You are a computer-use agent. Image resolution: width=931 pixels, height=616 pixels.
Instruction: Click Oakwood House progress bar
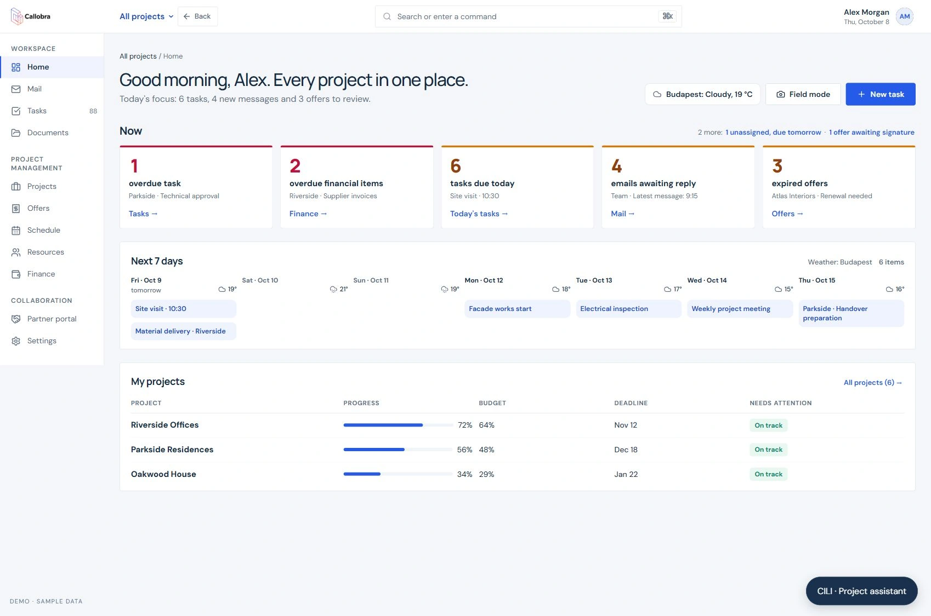(x=398, y=474)
